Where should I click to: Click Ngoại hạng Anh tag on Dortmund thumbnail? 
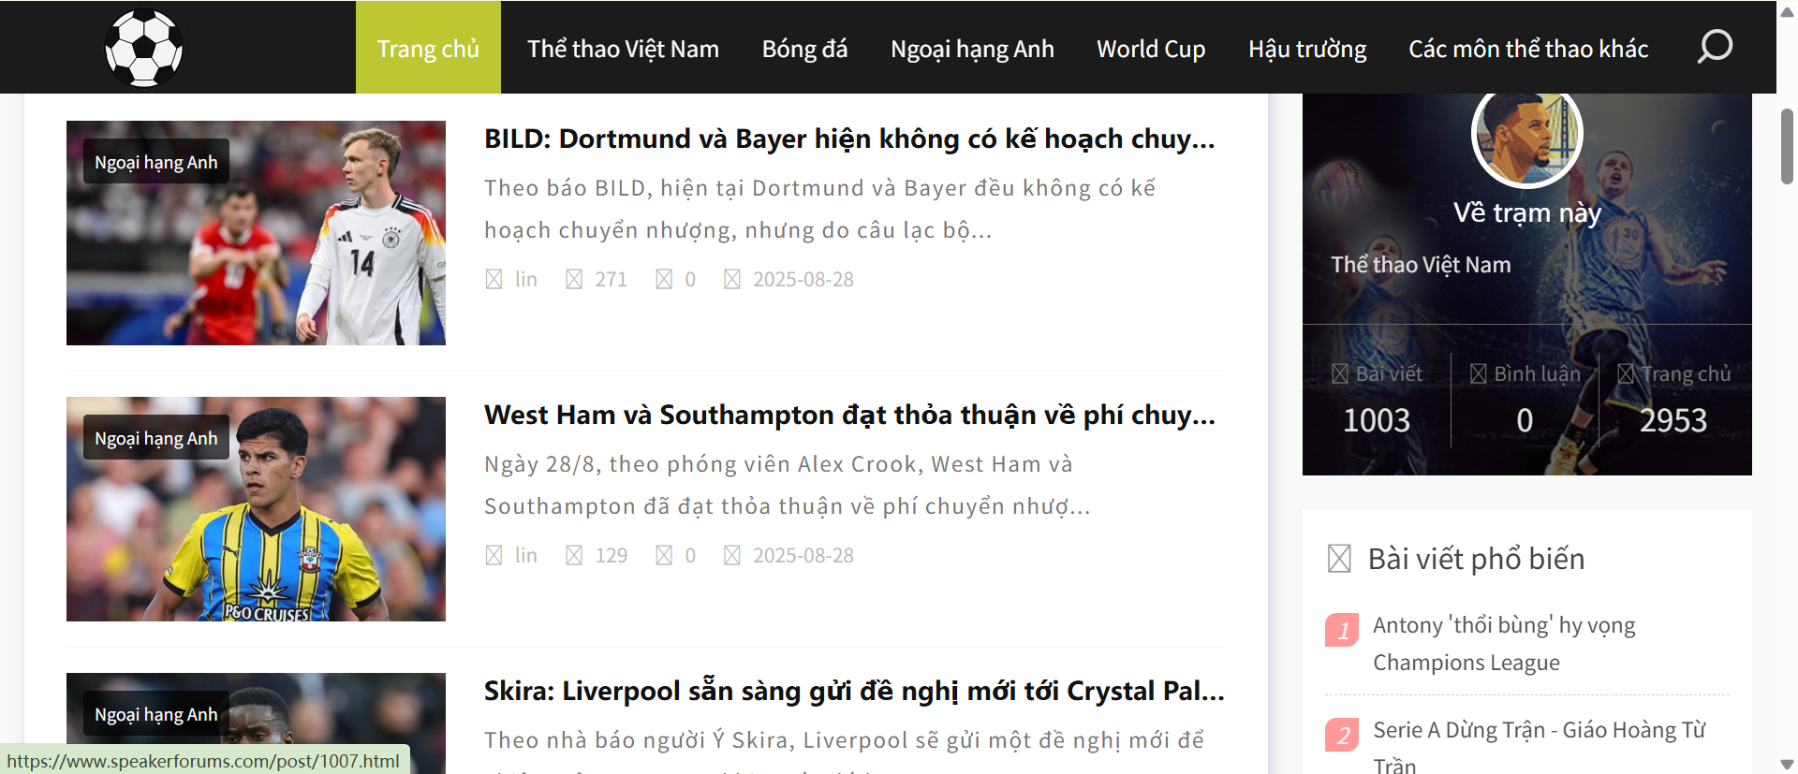(x=156, y=162)
